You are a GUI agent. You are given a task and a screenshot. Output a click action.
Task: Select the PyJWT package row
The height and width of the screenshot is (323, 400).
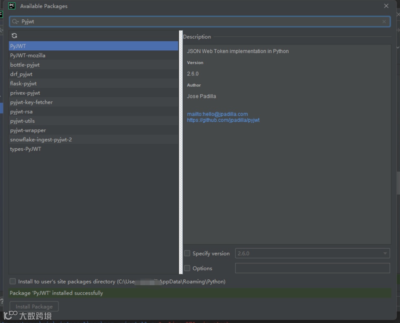click(x=94, y=46)
